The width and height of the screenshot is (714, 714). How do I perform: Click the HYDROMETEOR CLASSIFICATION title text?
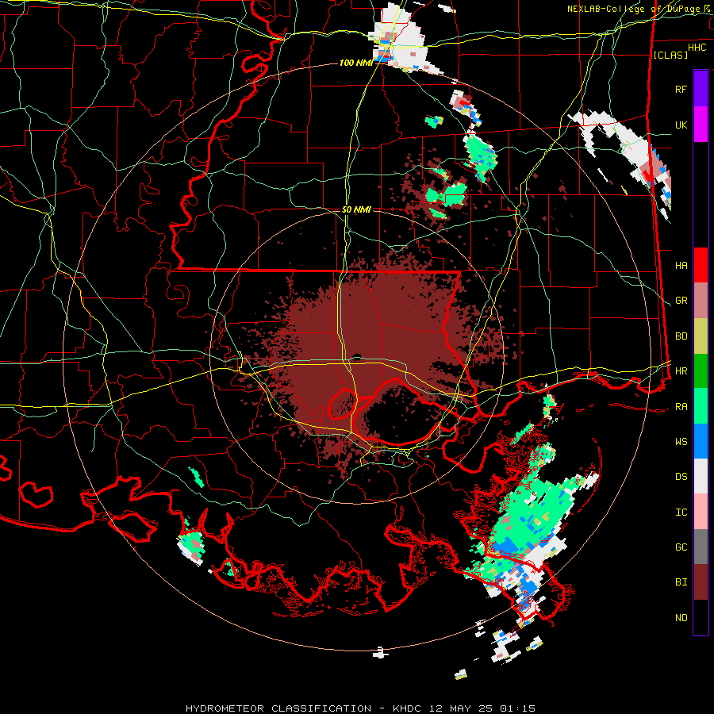[278, 708]
